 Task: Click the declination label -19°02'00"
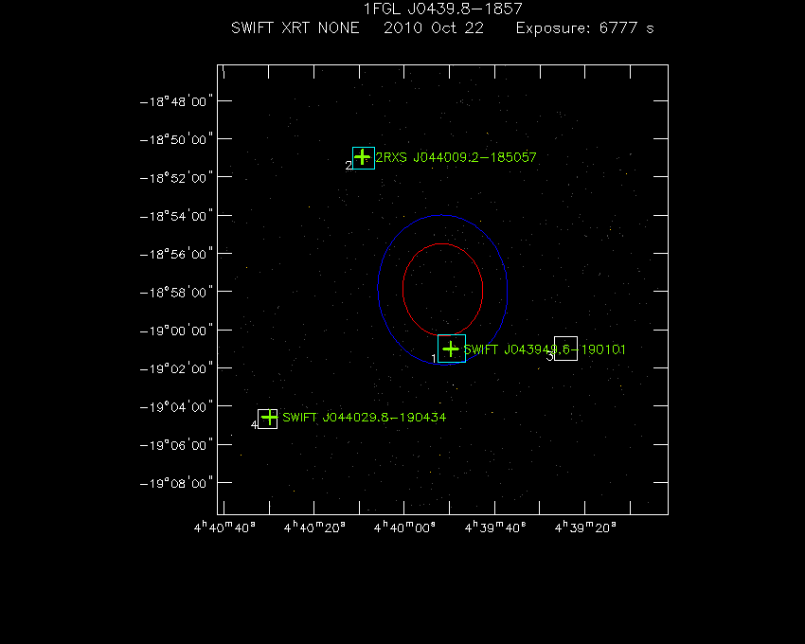(x=176, y=368)
